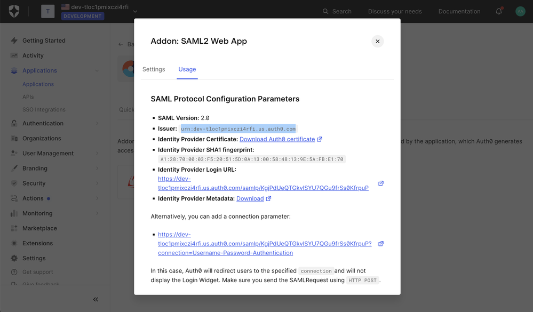Open external link icon beside Login URL
The width and height of the screenshot is (533, 312).
coord(381,183)
